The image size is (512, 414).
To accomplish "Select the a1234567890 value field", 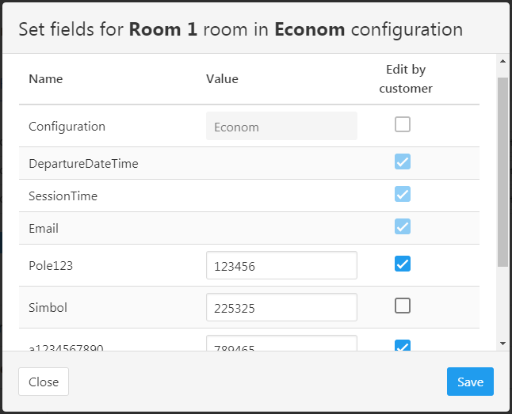I will point(281,344).
